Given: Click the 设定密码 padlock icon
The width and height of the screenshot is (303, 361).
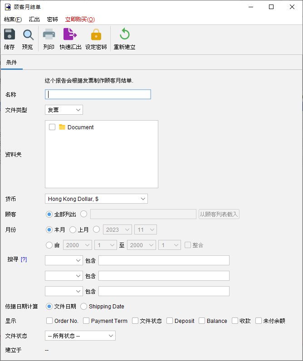Looking at the screenshot, I should [96, 34].
